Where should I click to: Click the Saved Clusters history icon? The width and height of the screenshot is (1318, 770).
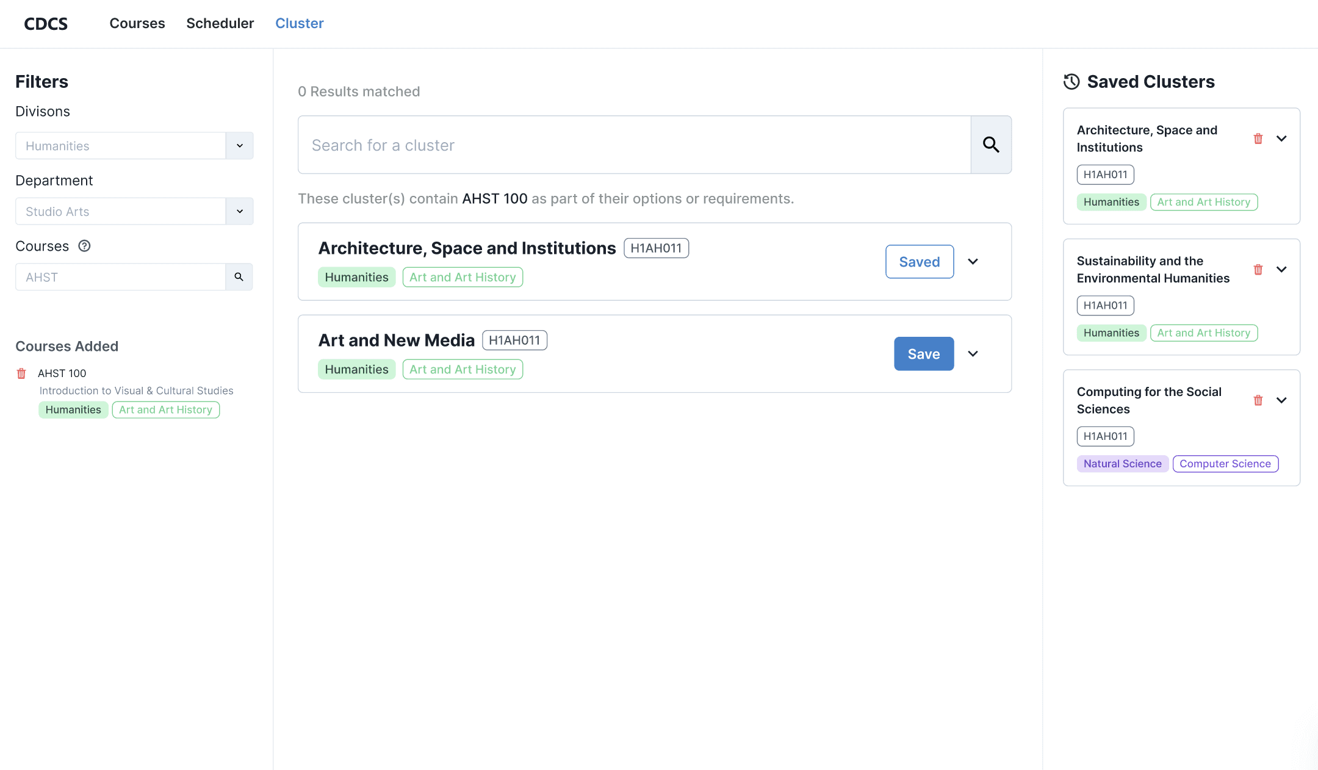click(x=1071, y=82)
